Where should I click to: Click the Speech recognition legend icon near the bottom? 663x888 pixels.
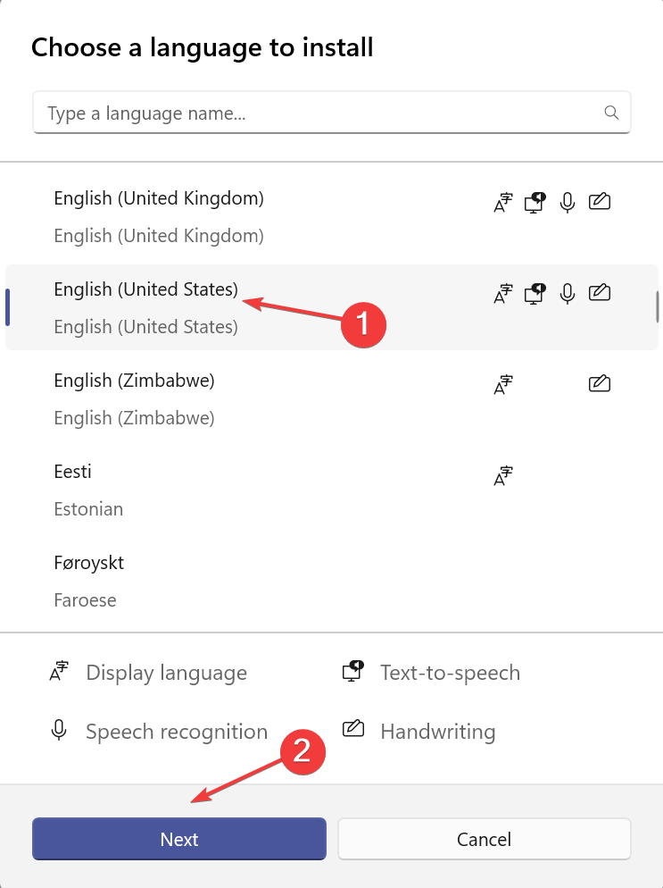58,731
